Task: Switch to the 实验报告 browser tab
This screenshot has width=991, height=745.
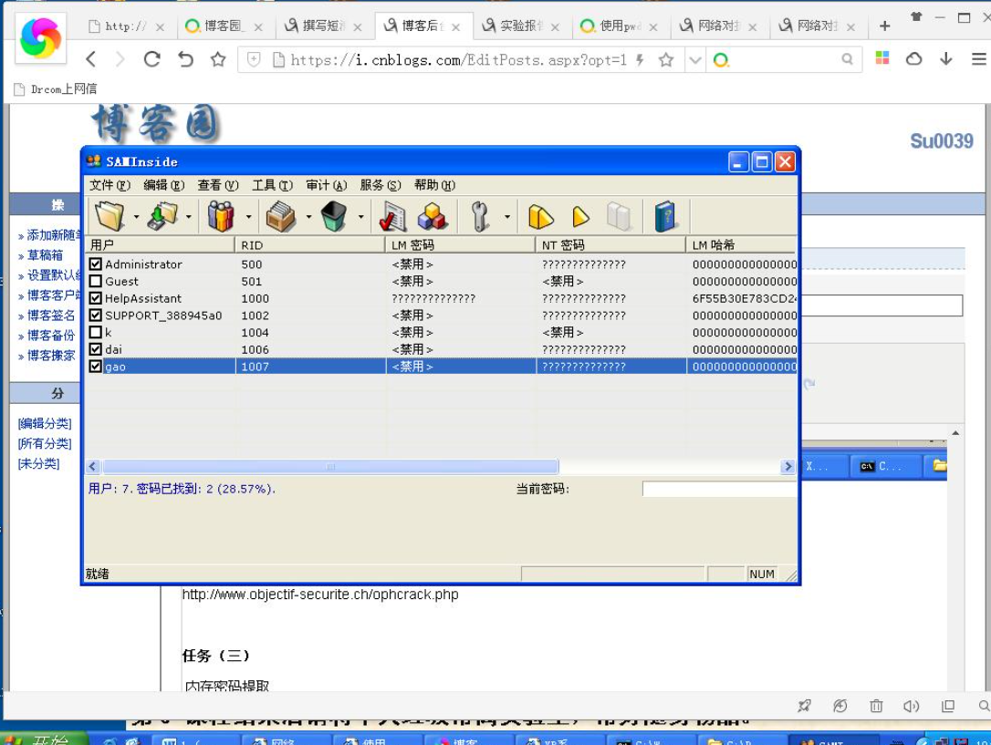Action: pyautogui.click(x=521, y=26)
